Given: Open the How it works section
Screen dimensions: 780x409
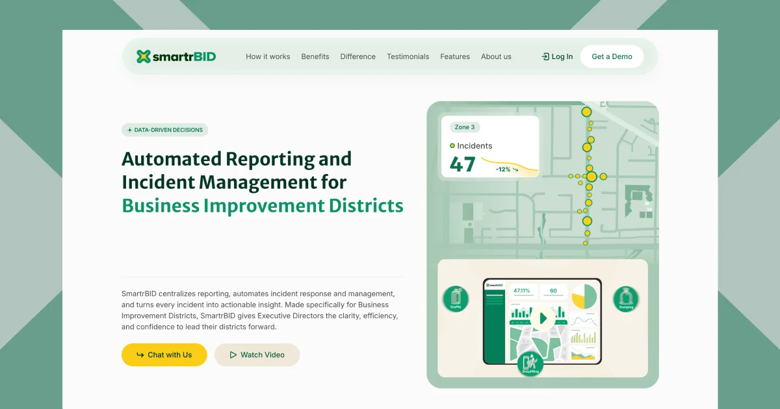Looking at the screenshot, I should click(x=268, y=56).
